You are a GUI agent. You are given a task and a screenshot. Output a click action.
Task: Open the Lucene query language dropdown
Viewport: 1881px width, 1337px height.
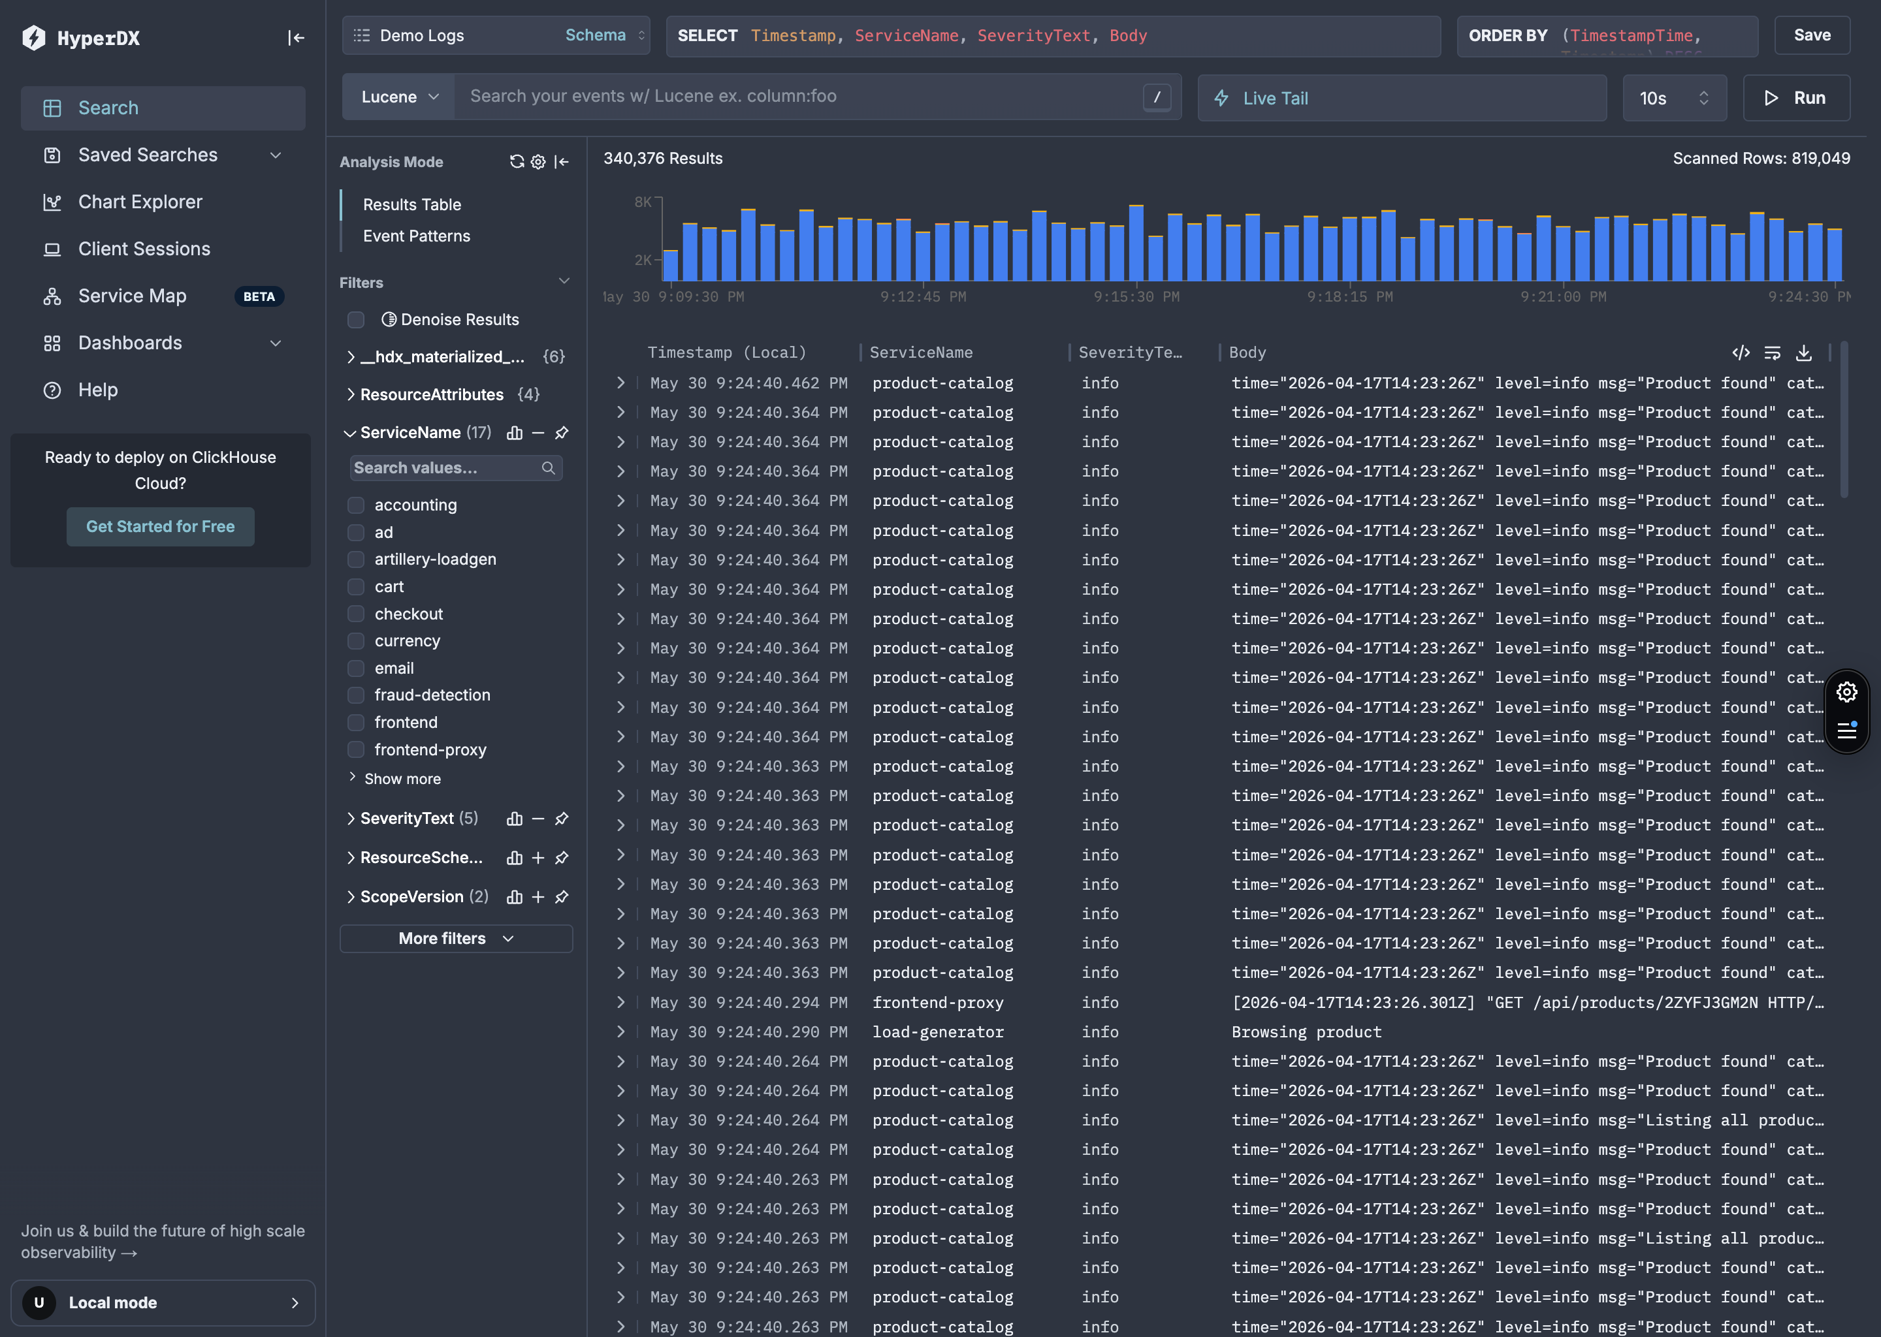(x=398, y=97)
